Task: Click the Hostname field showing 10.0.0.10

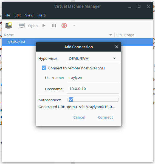Action: [93, 89]
